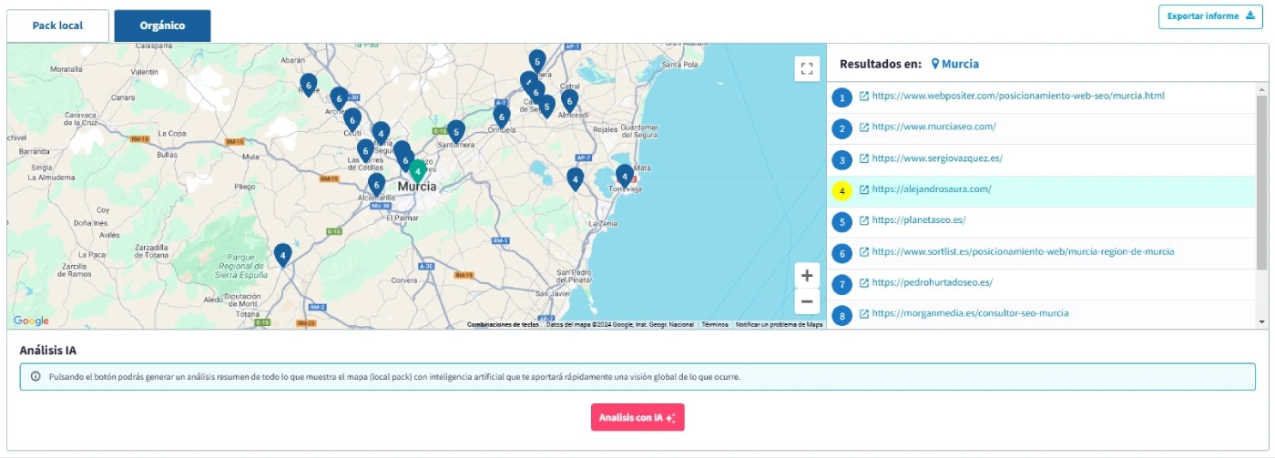
Task: Click external link icon for sortlist.es result
Action: coord(864,251)
